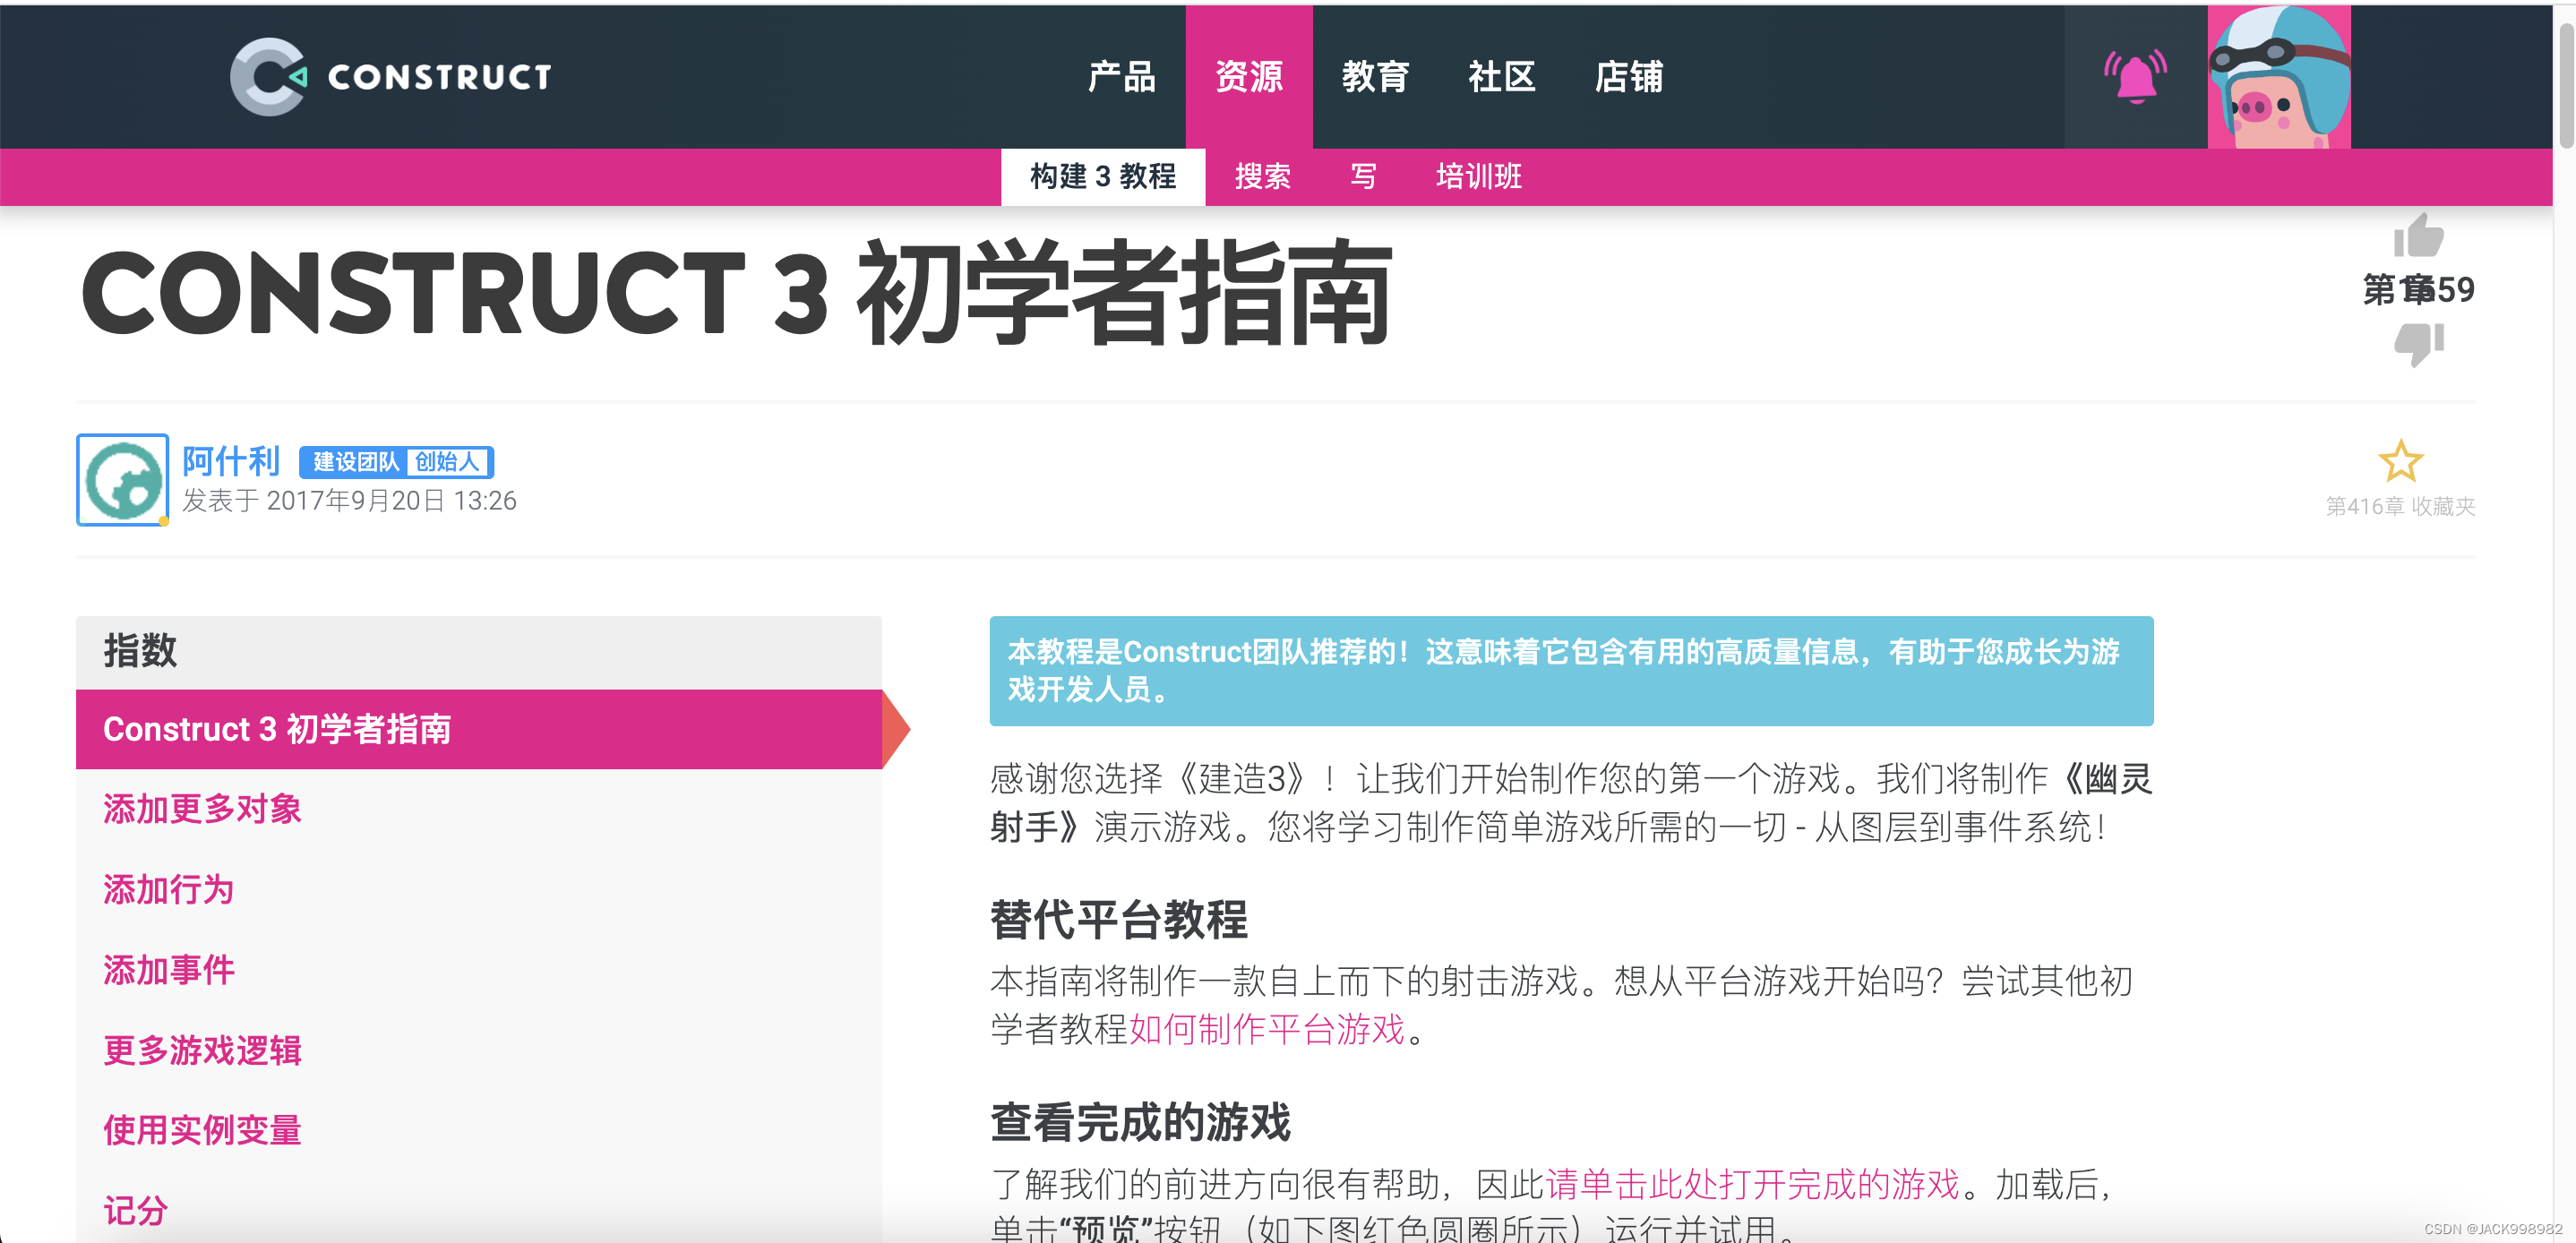Click the Construct logo icon

[268, 77]
